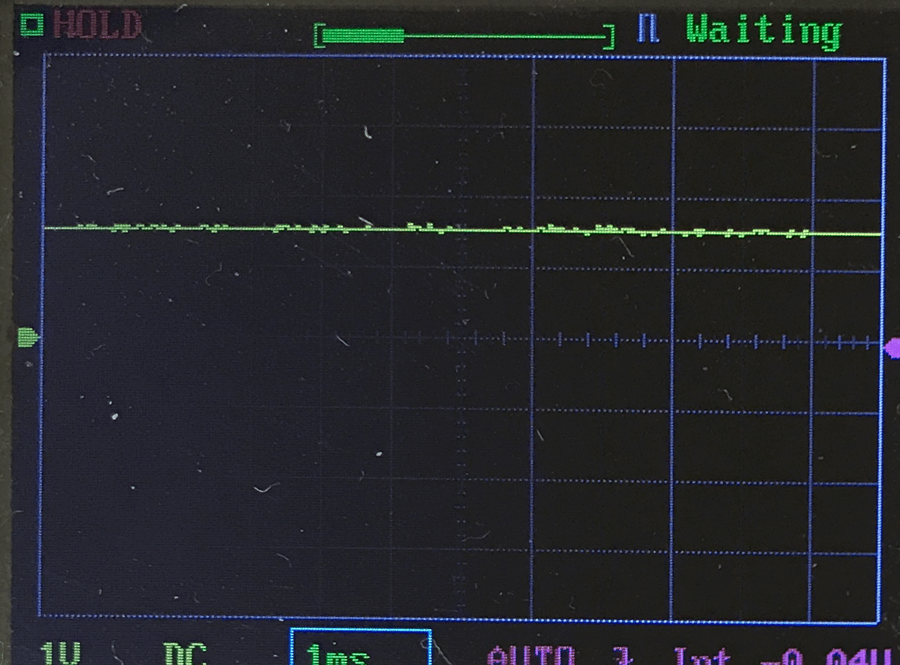Viewport: 900px width, 665px height.
Task: Toggle the HOLD indicator
Action: pos(98,26)
